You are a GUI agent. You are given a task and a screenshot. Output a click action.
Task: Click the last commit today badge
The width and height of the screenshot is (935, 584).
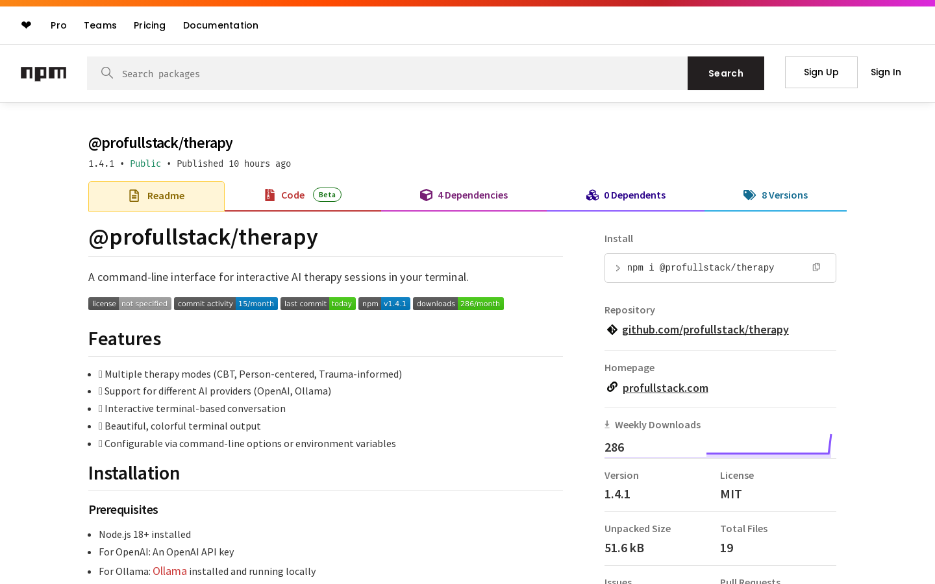click(x=318, y=304)
